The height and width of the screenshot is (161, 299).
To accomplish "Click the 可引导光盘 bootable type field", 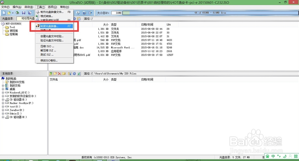I will [26, 19].
